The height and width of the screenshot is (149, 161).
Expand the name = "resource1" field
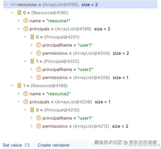(x=19, y=21)
